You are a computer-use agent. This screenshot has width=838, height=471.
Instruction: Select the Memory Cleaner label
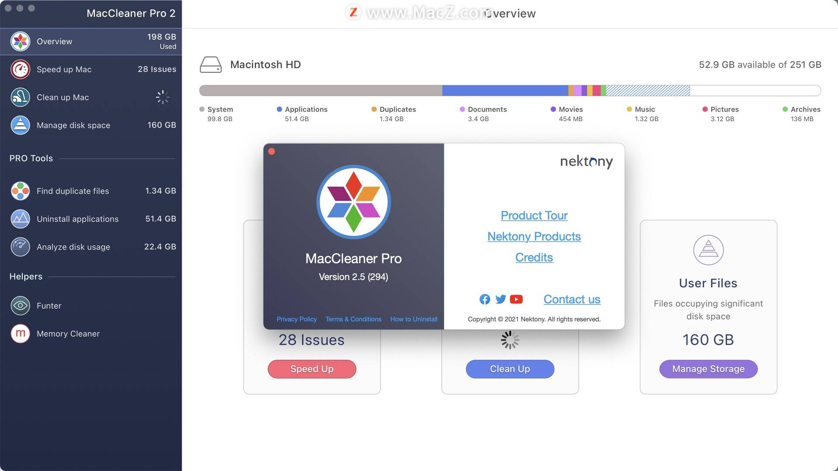pyautogui.click(x=68, y=334)
